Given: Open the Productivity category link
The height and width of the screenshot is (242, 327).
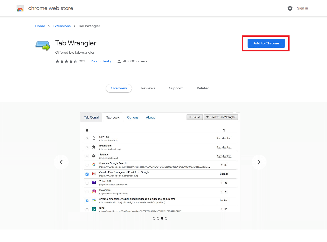Looking at the screenshot, I should [x=101, y=61].
